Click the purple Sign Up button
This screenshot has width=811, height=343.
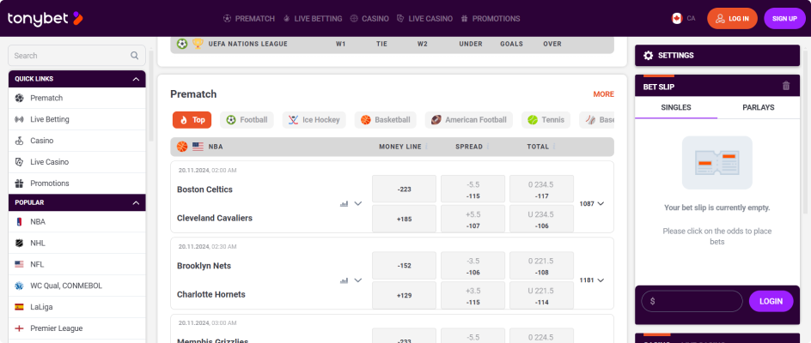pos(784,19)
